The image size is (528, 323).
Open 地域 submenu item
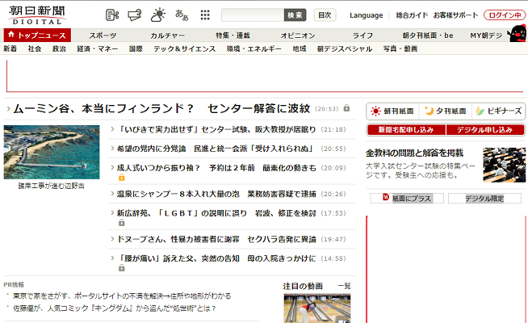[300, 48]
